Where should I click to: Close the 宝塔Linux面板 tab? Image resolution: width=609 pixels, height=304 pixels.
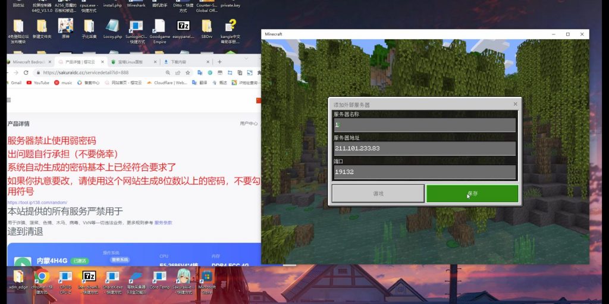155,62
